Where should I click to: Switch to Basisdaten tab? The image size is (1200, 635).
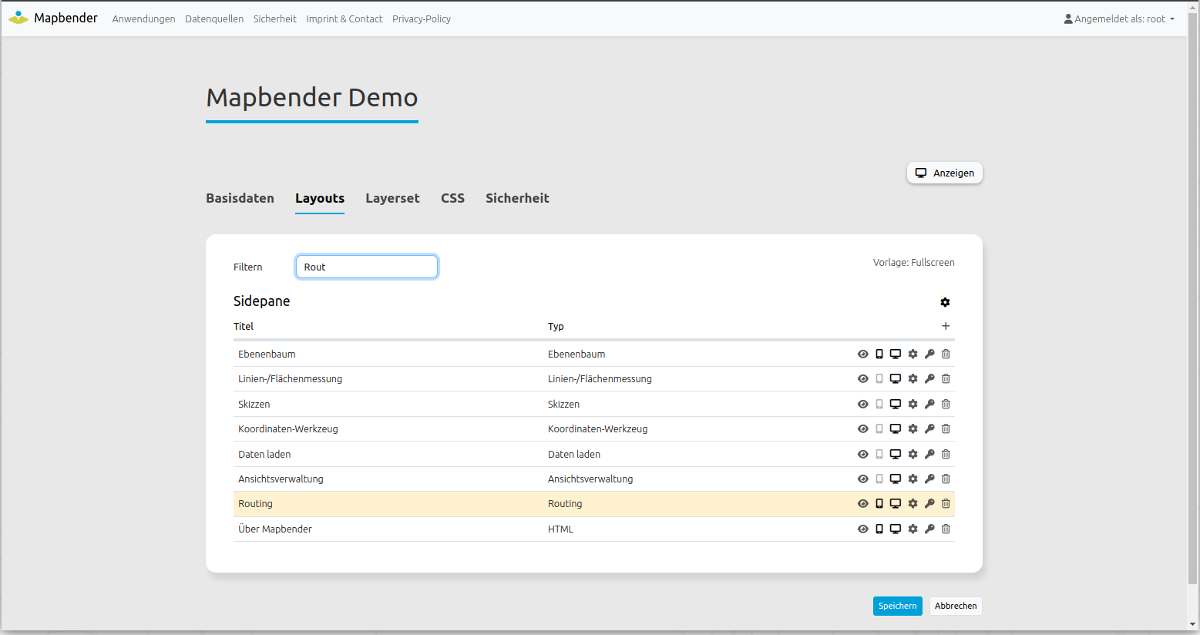240,198
